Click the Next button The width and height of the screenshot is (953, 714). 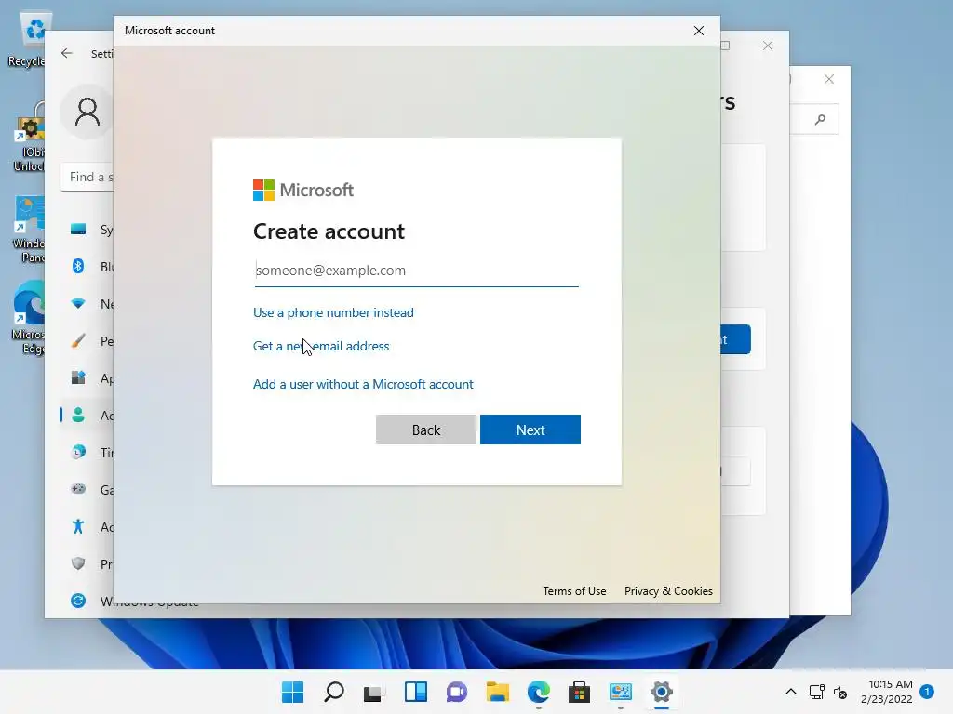coord(530,430)
